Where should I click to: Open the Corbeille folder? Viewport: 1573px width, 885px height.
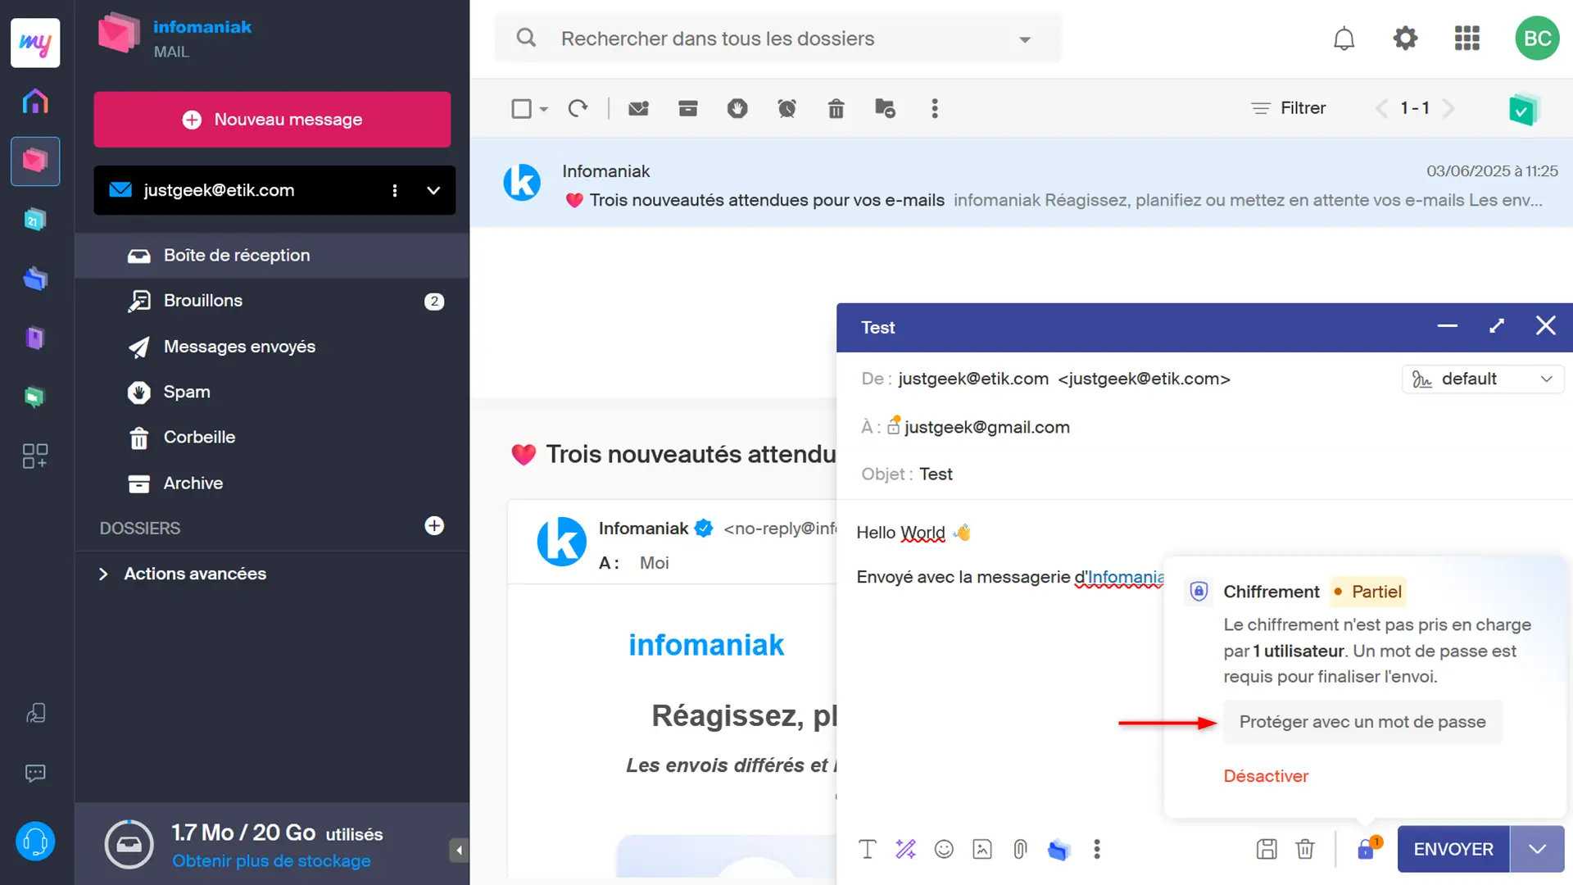click(272, 438)
